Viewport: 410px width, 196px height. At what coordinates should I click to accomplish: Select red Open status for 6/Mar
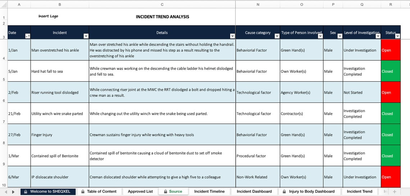coord(391,177)
